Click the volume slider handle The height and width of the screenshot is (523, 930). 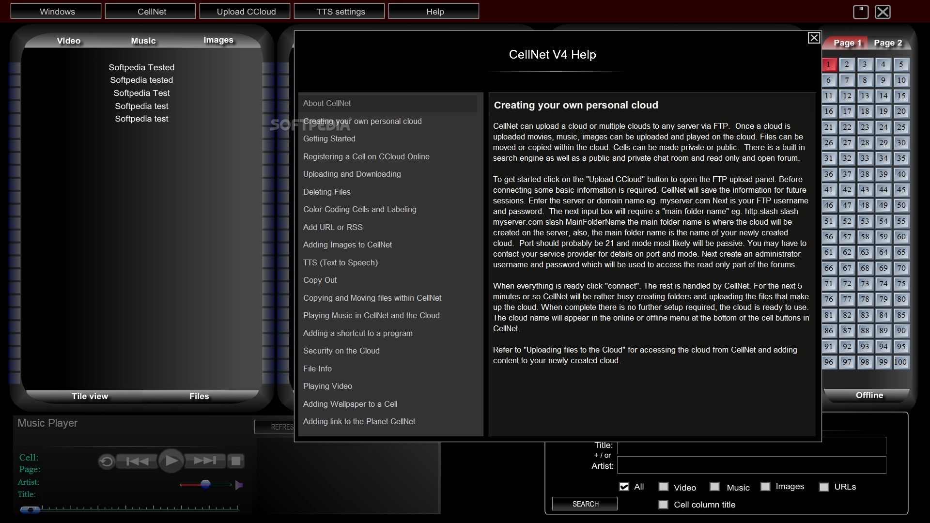pyautogui.click(x=205, y=484)
